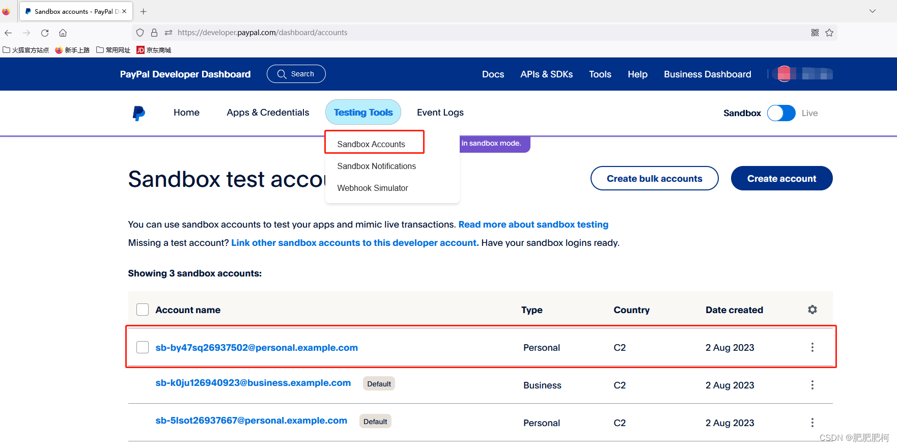This screenshot has height=447, width=897.
Task: Select Sandbox Accounts from dropdown menu
Action: coord(371,144)
